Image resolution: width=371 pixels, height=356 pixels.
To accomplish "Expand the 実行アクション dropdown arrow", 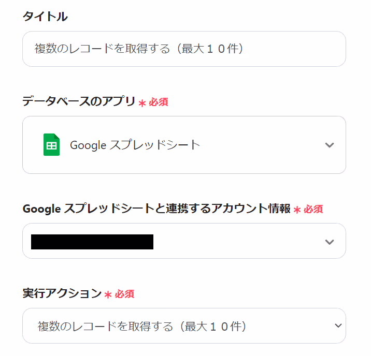I will point(338,325).
